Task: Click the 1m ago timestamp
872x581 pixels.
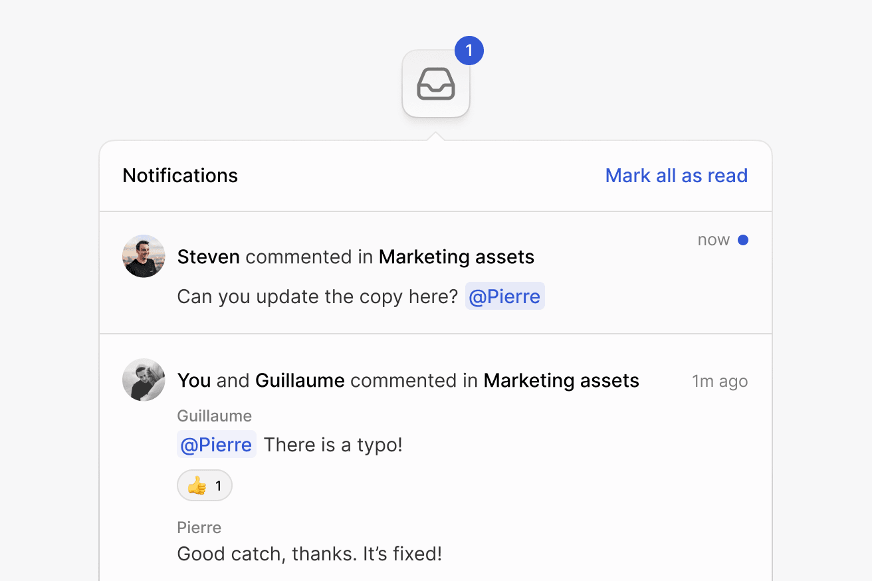Action: click(720, 380)
